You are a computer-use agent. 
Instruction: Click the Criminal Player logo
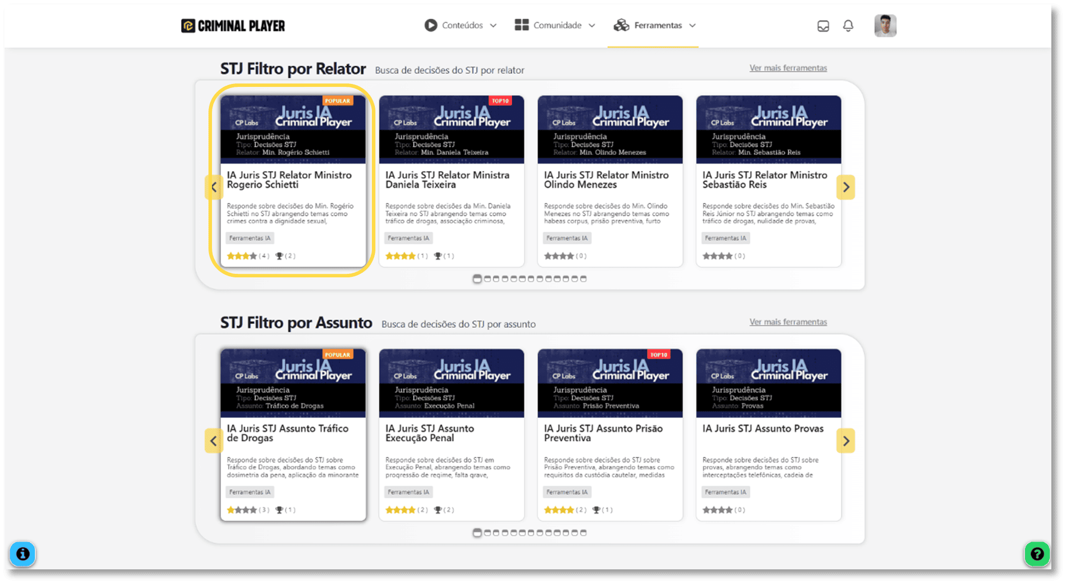click(233, 26)
